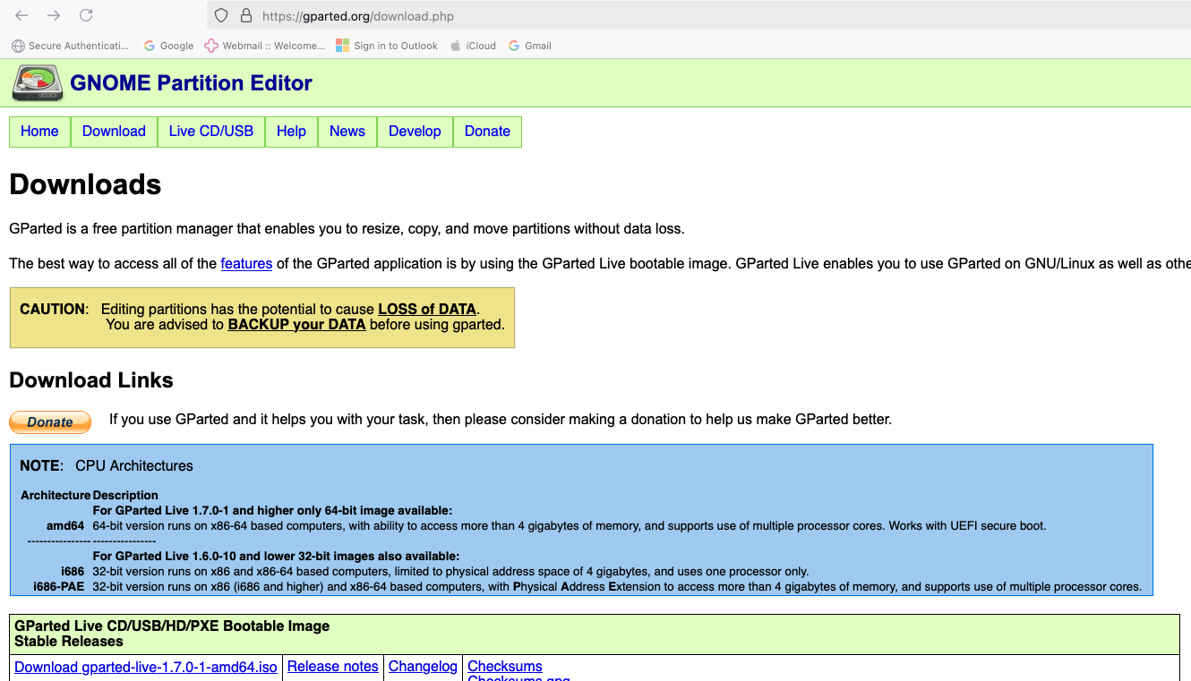Open the Gmail bookmark
Viewport: 1191px width, 681px height.
pyautogui.click(x=530, y=46)
